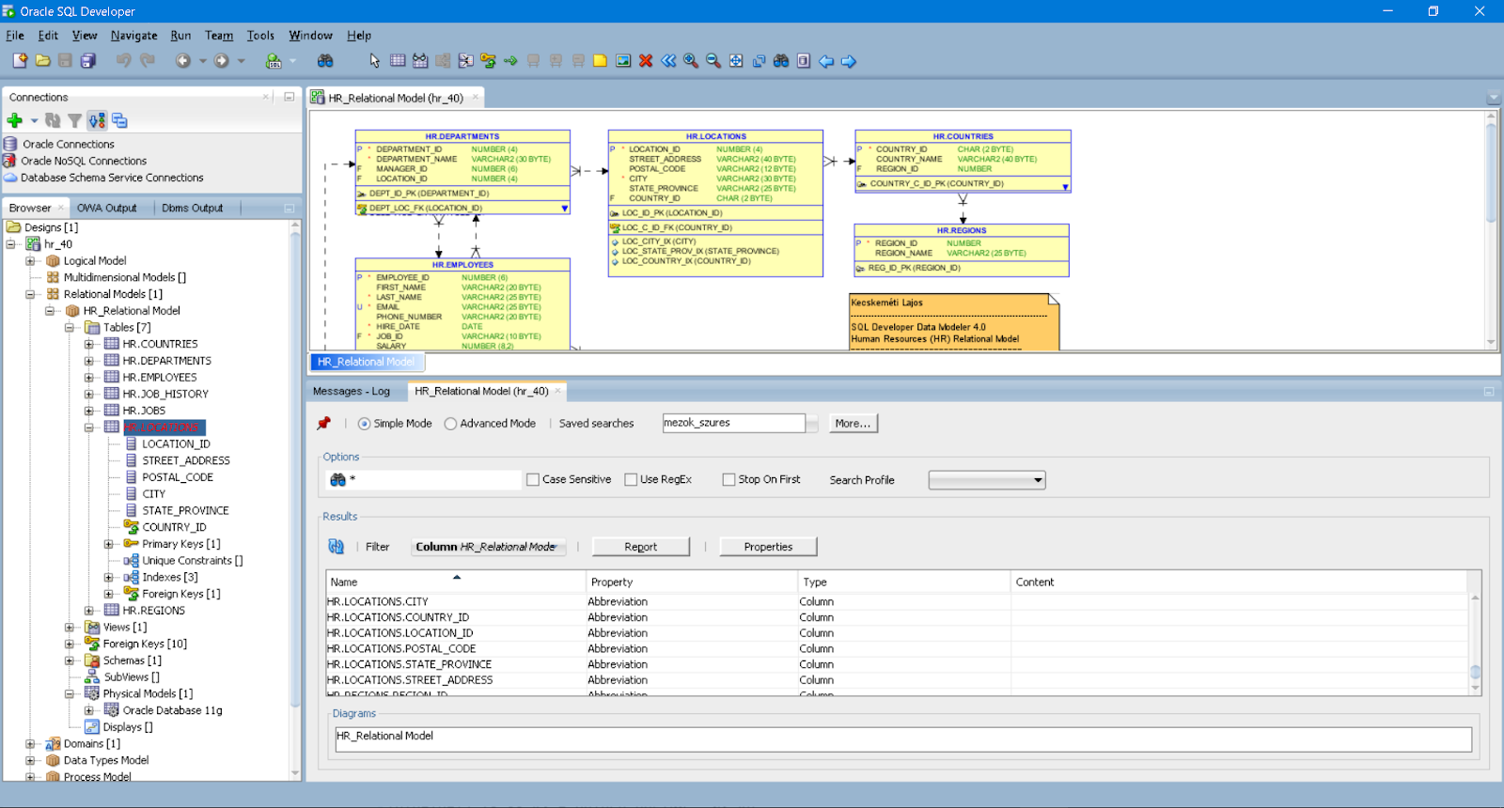Viewport: 1504px width, 808px height.
Task: Click the binoculars Find icon beside the SQL Worksheet icon
Action: pos(325,61)
